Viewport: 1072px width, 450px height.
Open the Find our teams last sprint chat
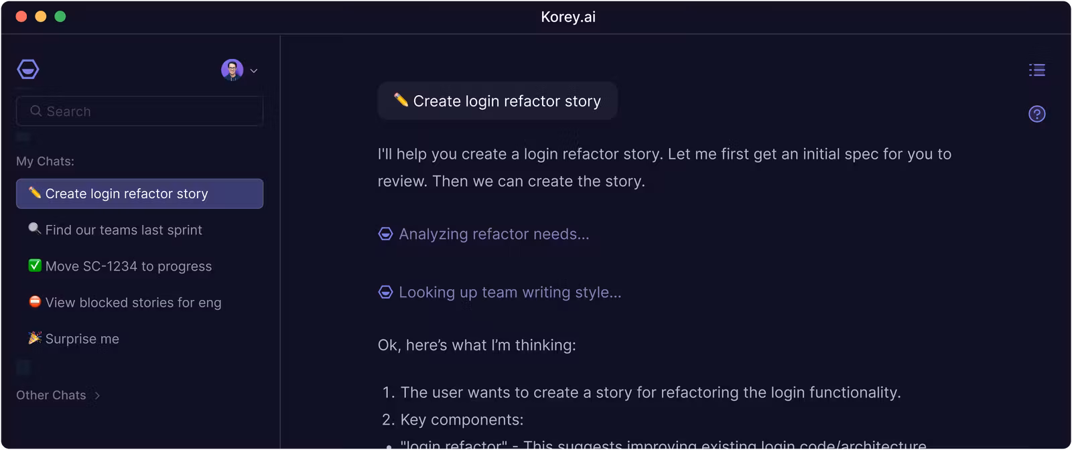(x=123, y=230)
